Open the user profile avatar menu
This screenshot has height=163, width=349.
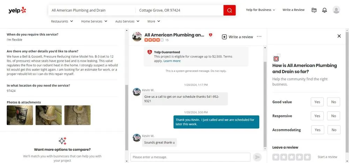tap(336, 10)
